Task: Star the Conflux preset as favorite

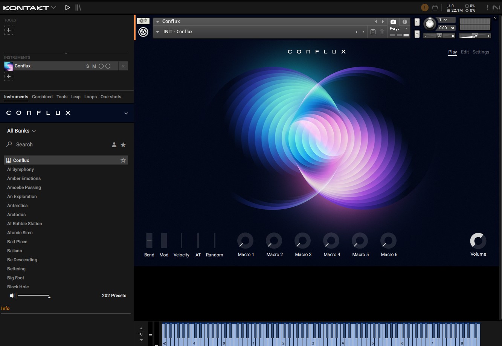Action: tap(123, 160)
